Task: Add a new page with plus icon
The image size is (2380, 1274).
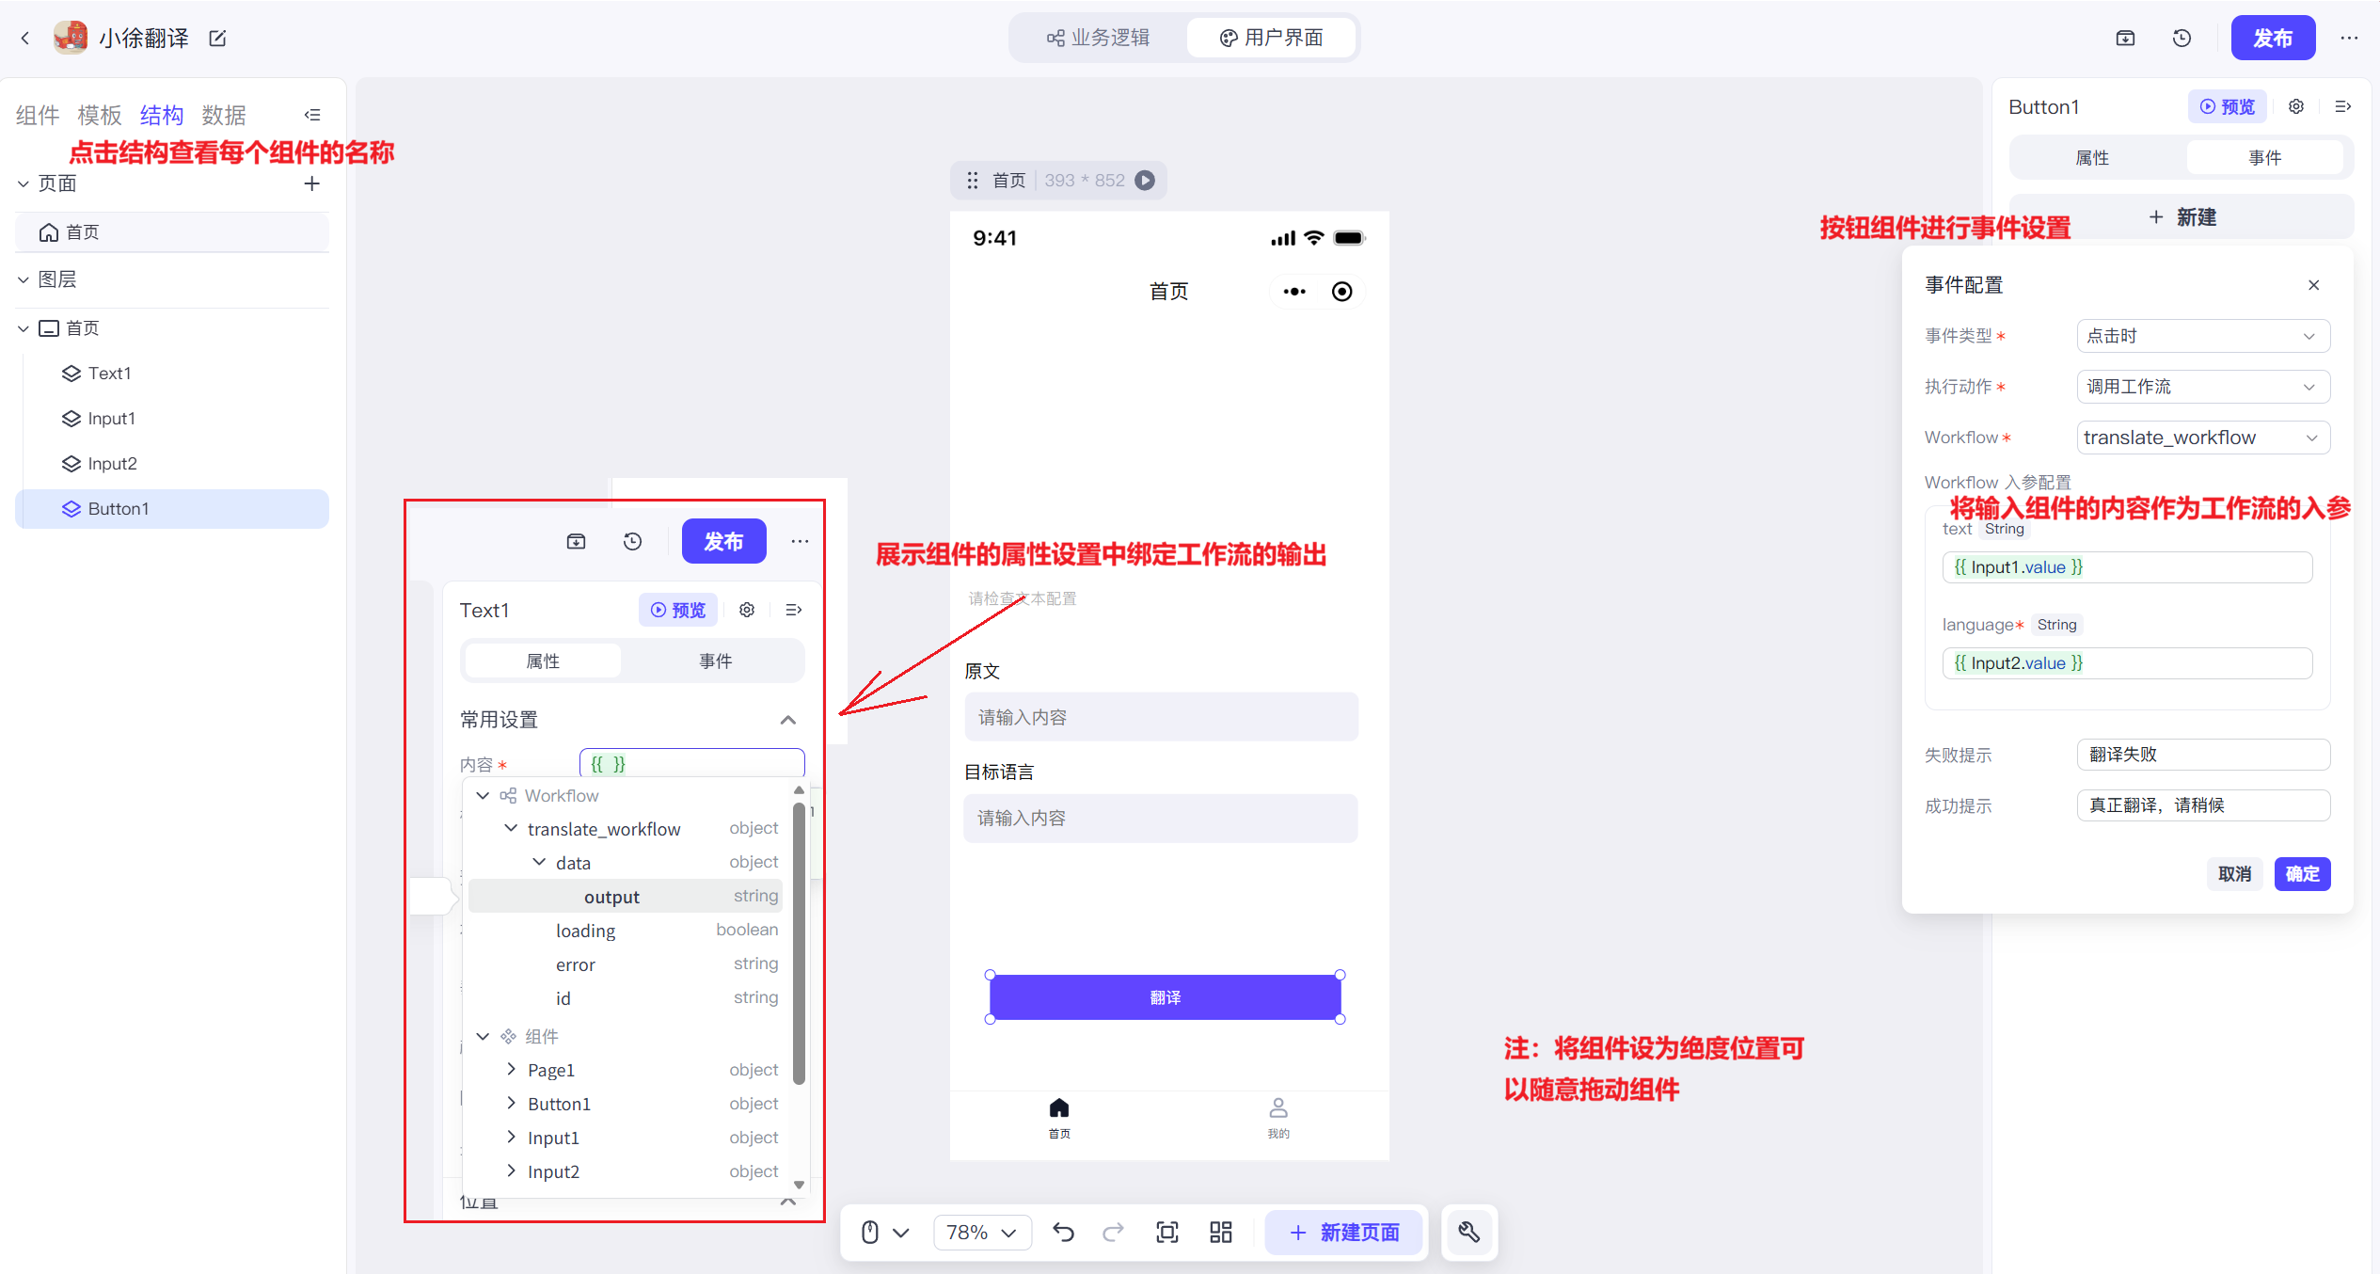Action: tap(312, 183)
